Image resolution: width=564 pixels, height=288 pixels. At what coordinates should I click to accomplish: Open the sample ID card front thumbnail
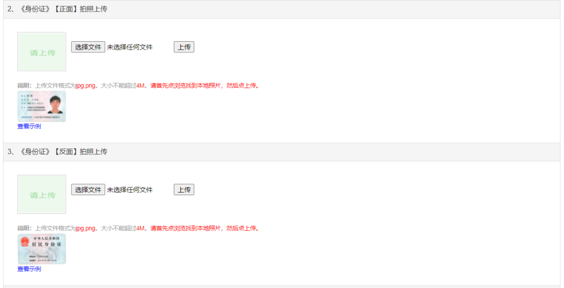(x=42, y=106)
